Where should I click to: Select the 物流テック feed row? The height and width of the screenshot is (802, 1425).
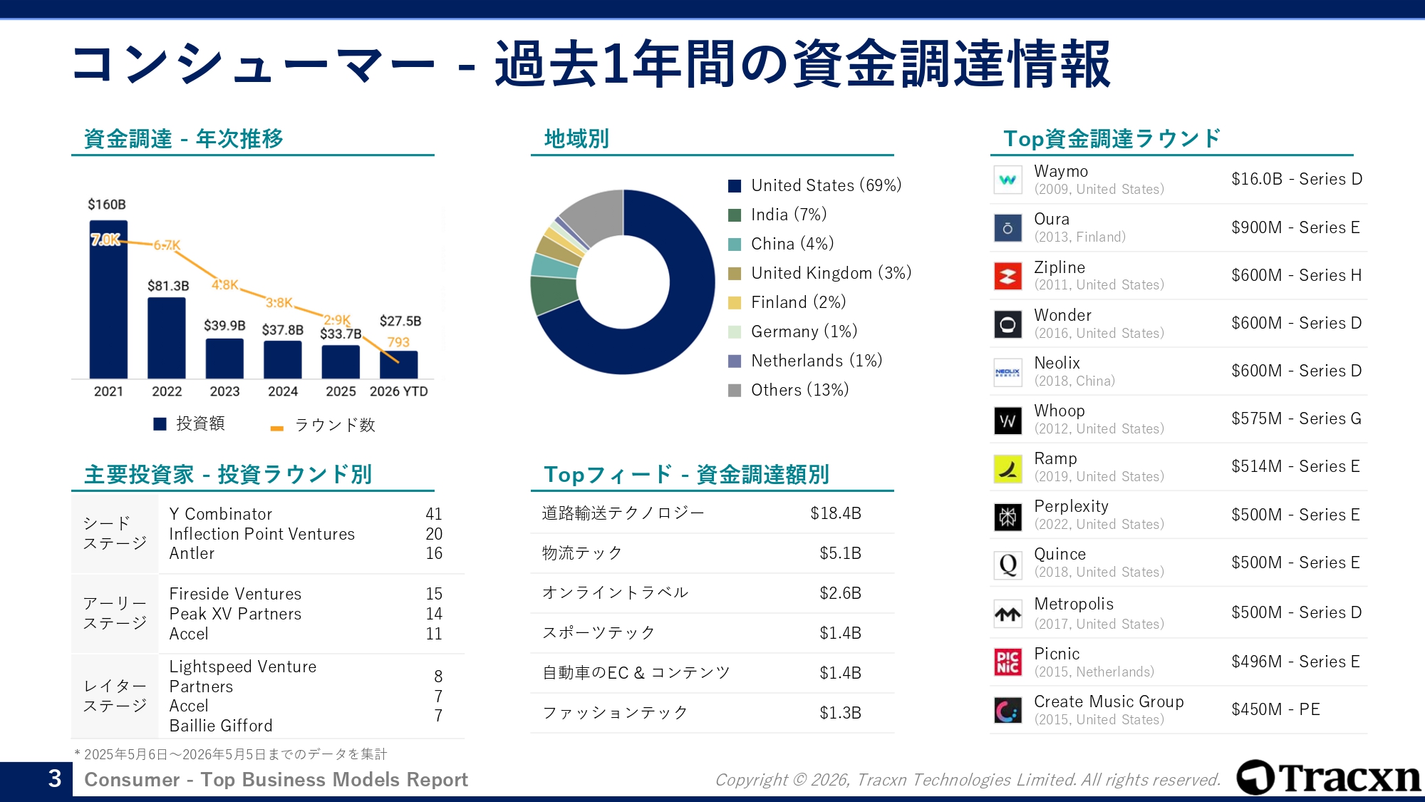[712, 553]
